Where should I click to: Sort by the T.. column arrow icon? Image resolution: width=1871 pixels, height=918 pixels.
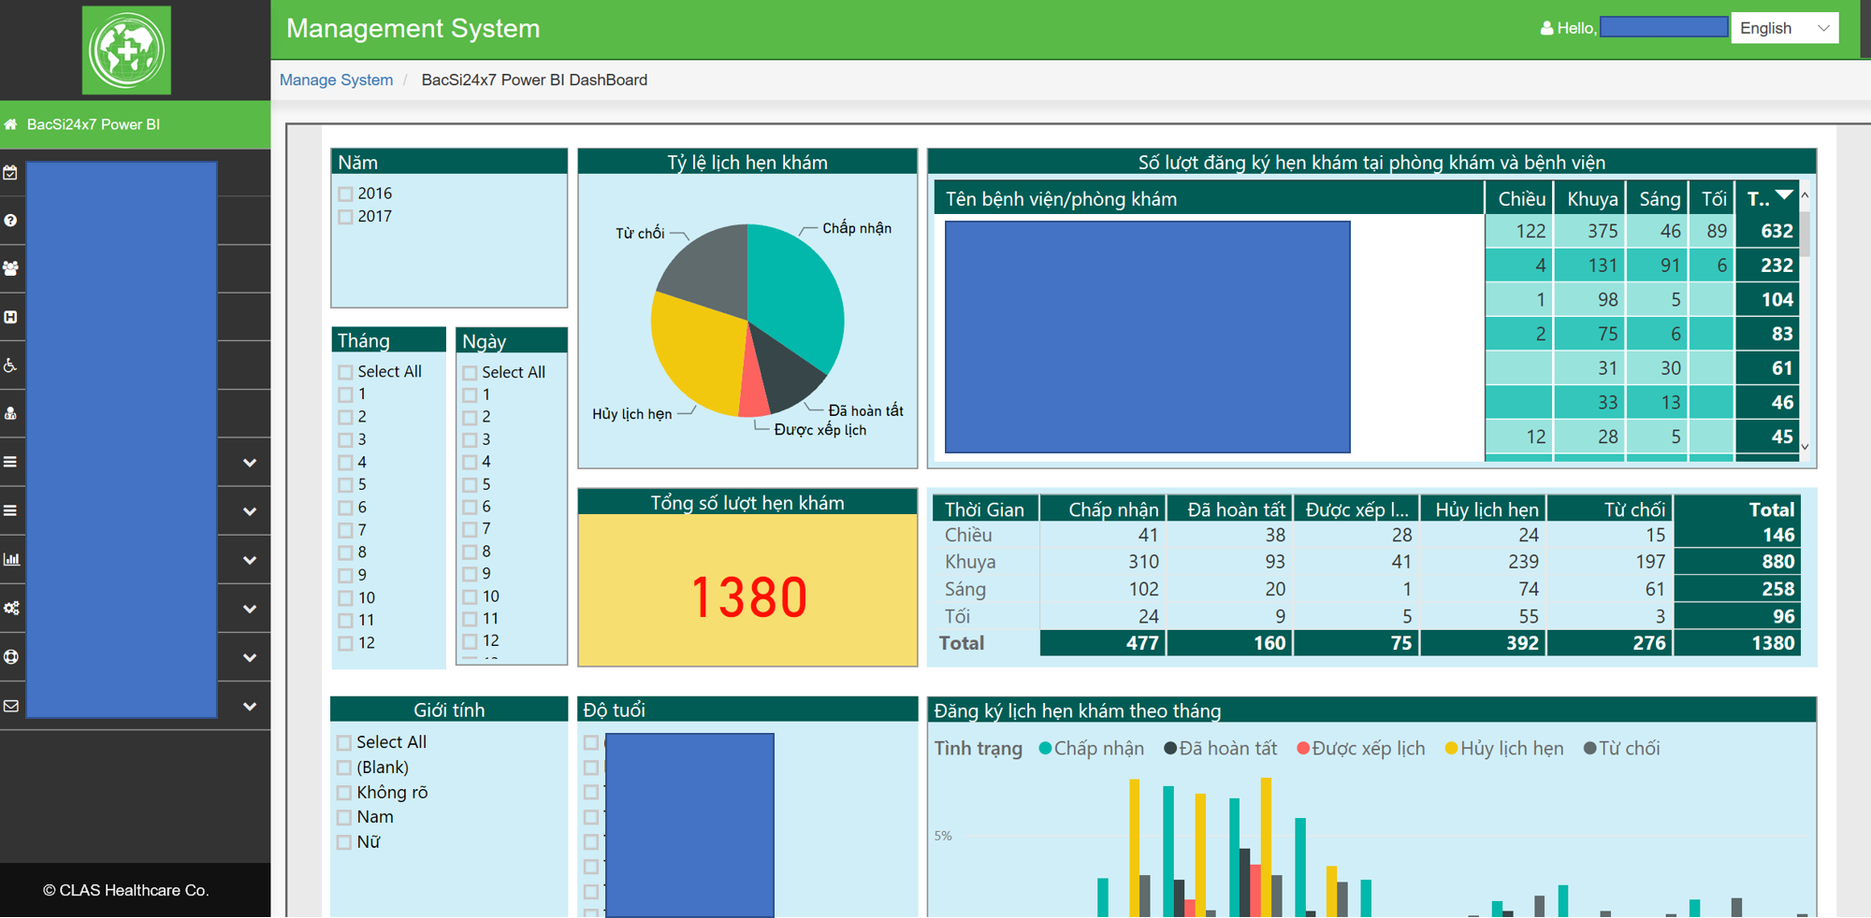[x=1784, y=194]
